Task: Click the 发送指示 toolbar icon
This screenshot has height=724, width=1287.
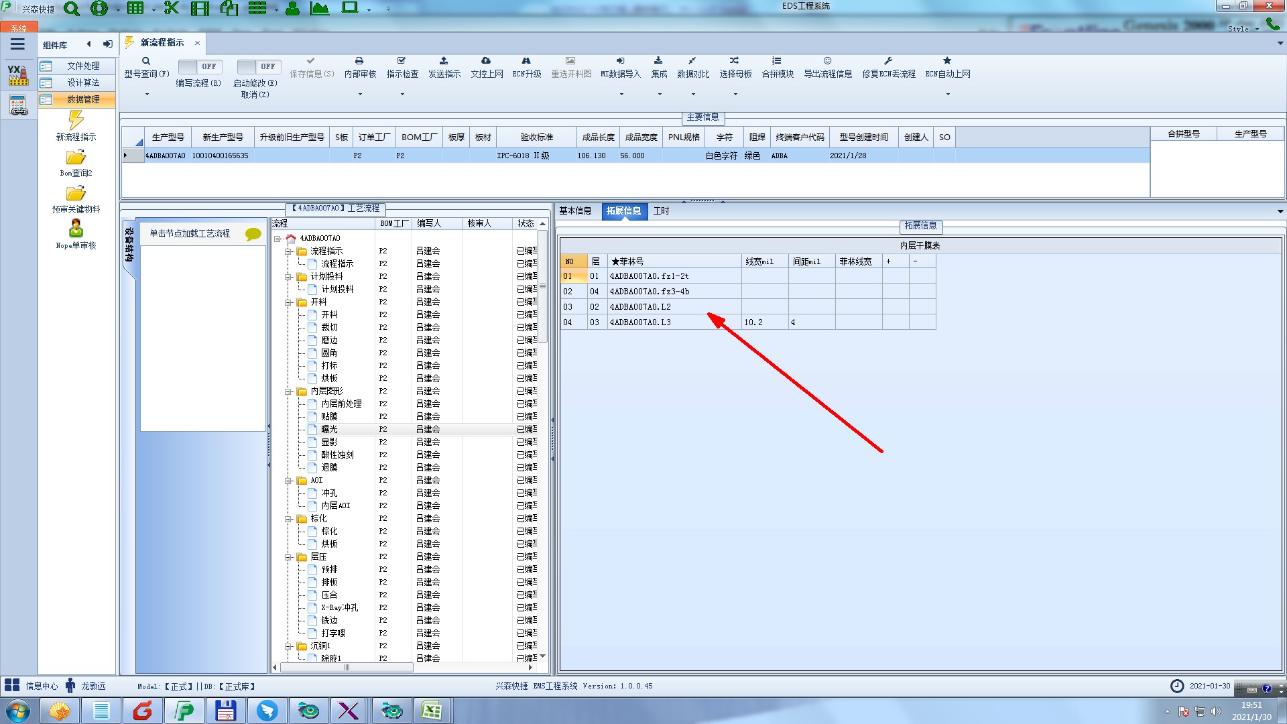Action: pyautogui.click(x=444, y=61)
